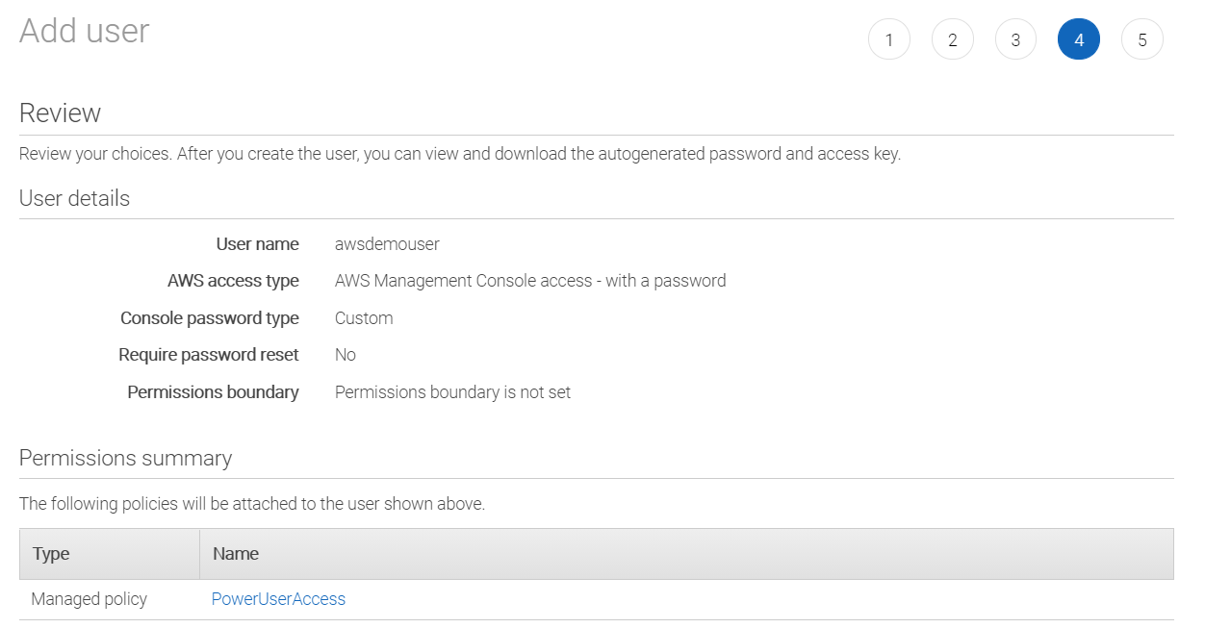Click 'The following policies will be attached' text
This screenshot has height=628, width=1205.
252,504
